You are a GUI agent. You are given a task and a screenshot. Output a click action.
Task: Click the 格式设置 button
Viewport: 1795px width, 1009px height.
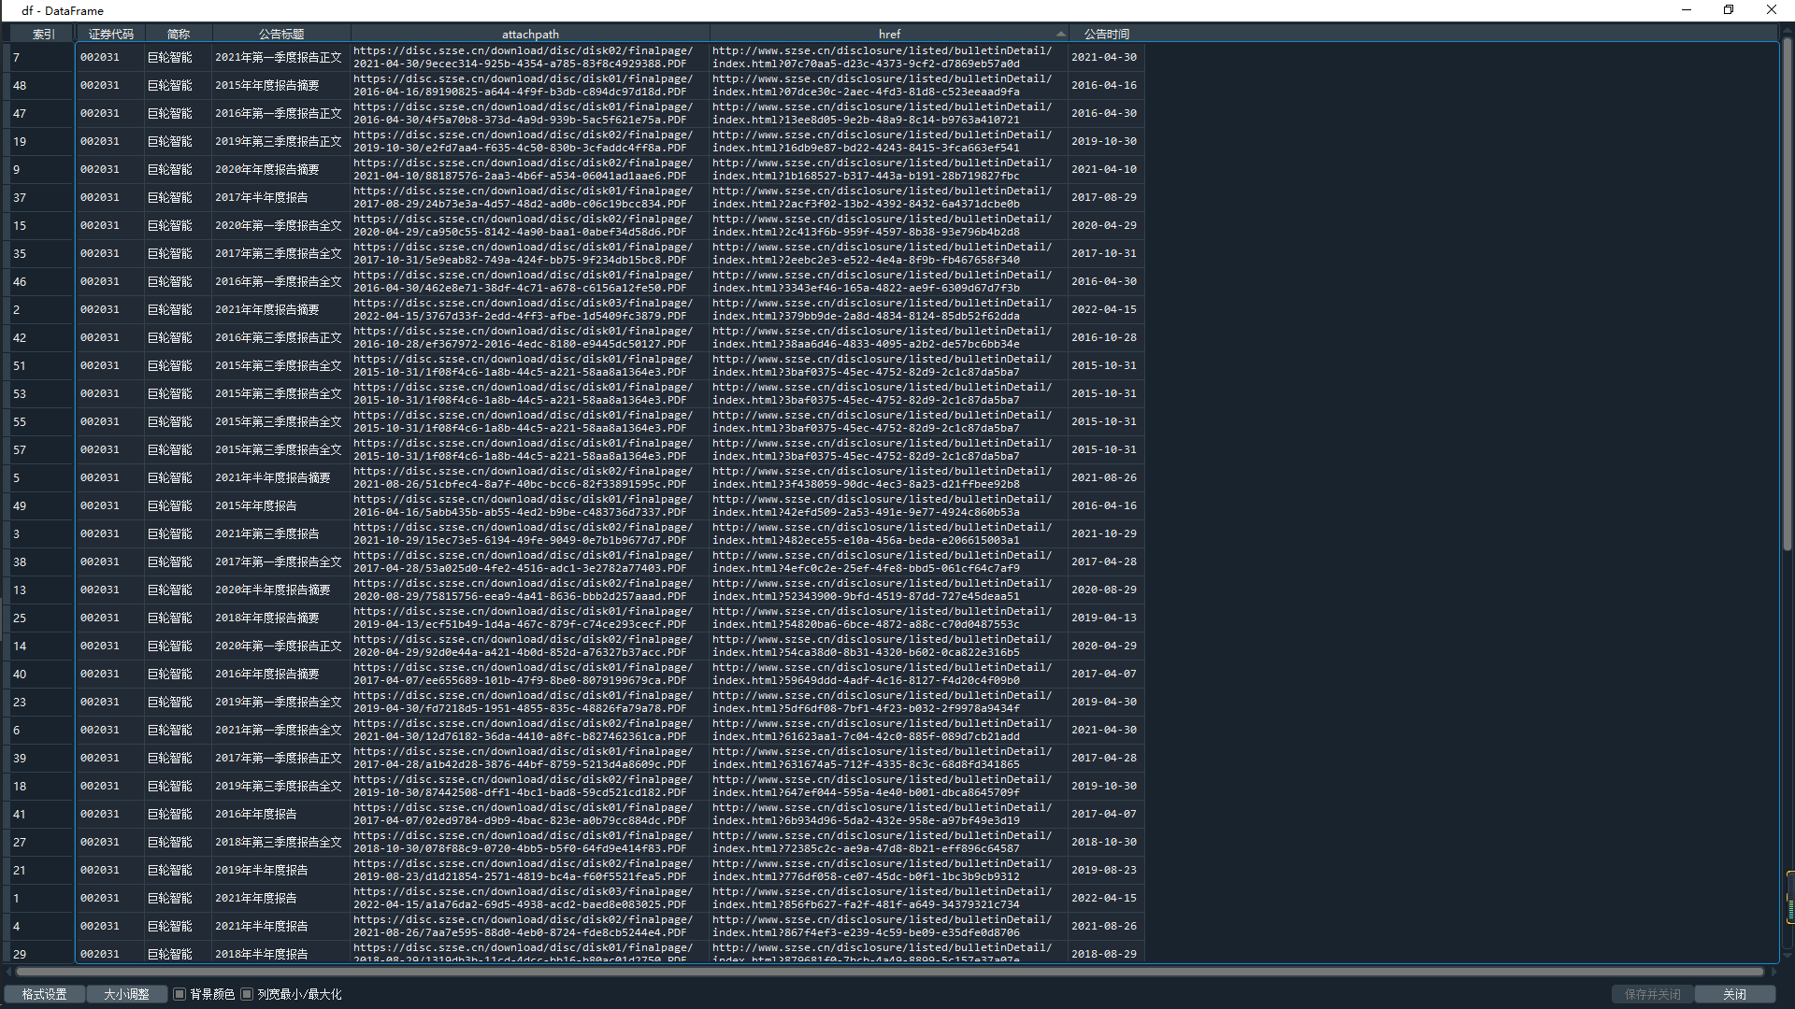coord(44,994)
